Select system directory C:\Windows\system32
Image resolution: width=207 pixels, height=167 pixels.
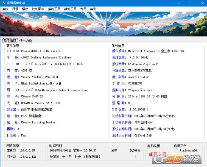[143, 64]
